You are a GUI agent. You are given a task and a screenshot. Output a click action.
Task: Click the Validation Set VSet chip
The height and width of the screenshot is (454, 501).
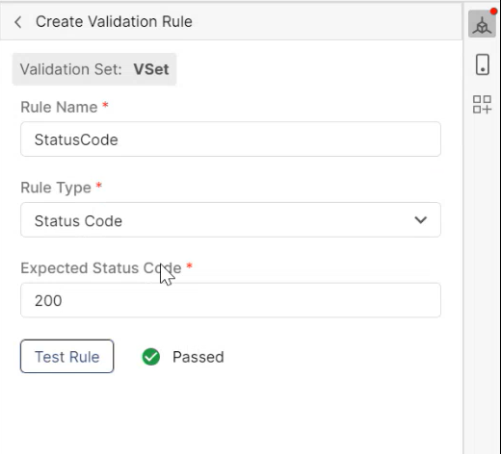pyautogui.click(x=94, y=69)
